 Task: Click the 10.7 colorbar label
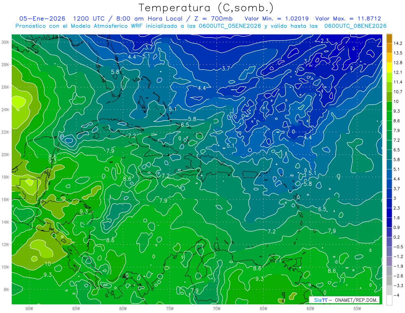(398, 92)
